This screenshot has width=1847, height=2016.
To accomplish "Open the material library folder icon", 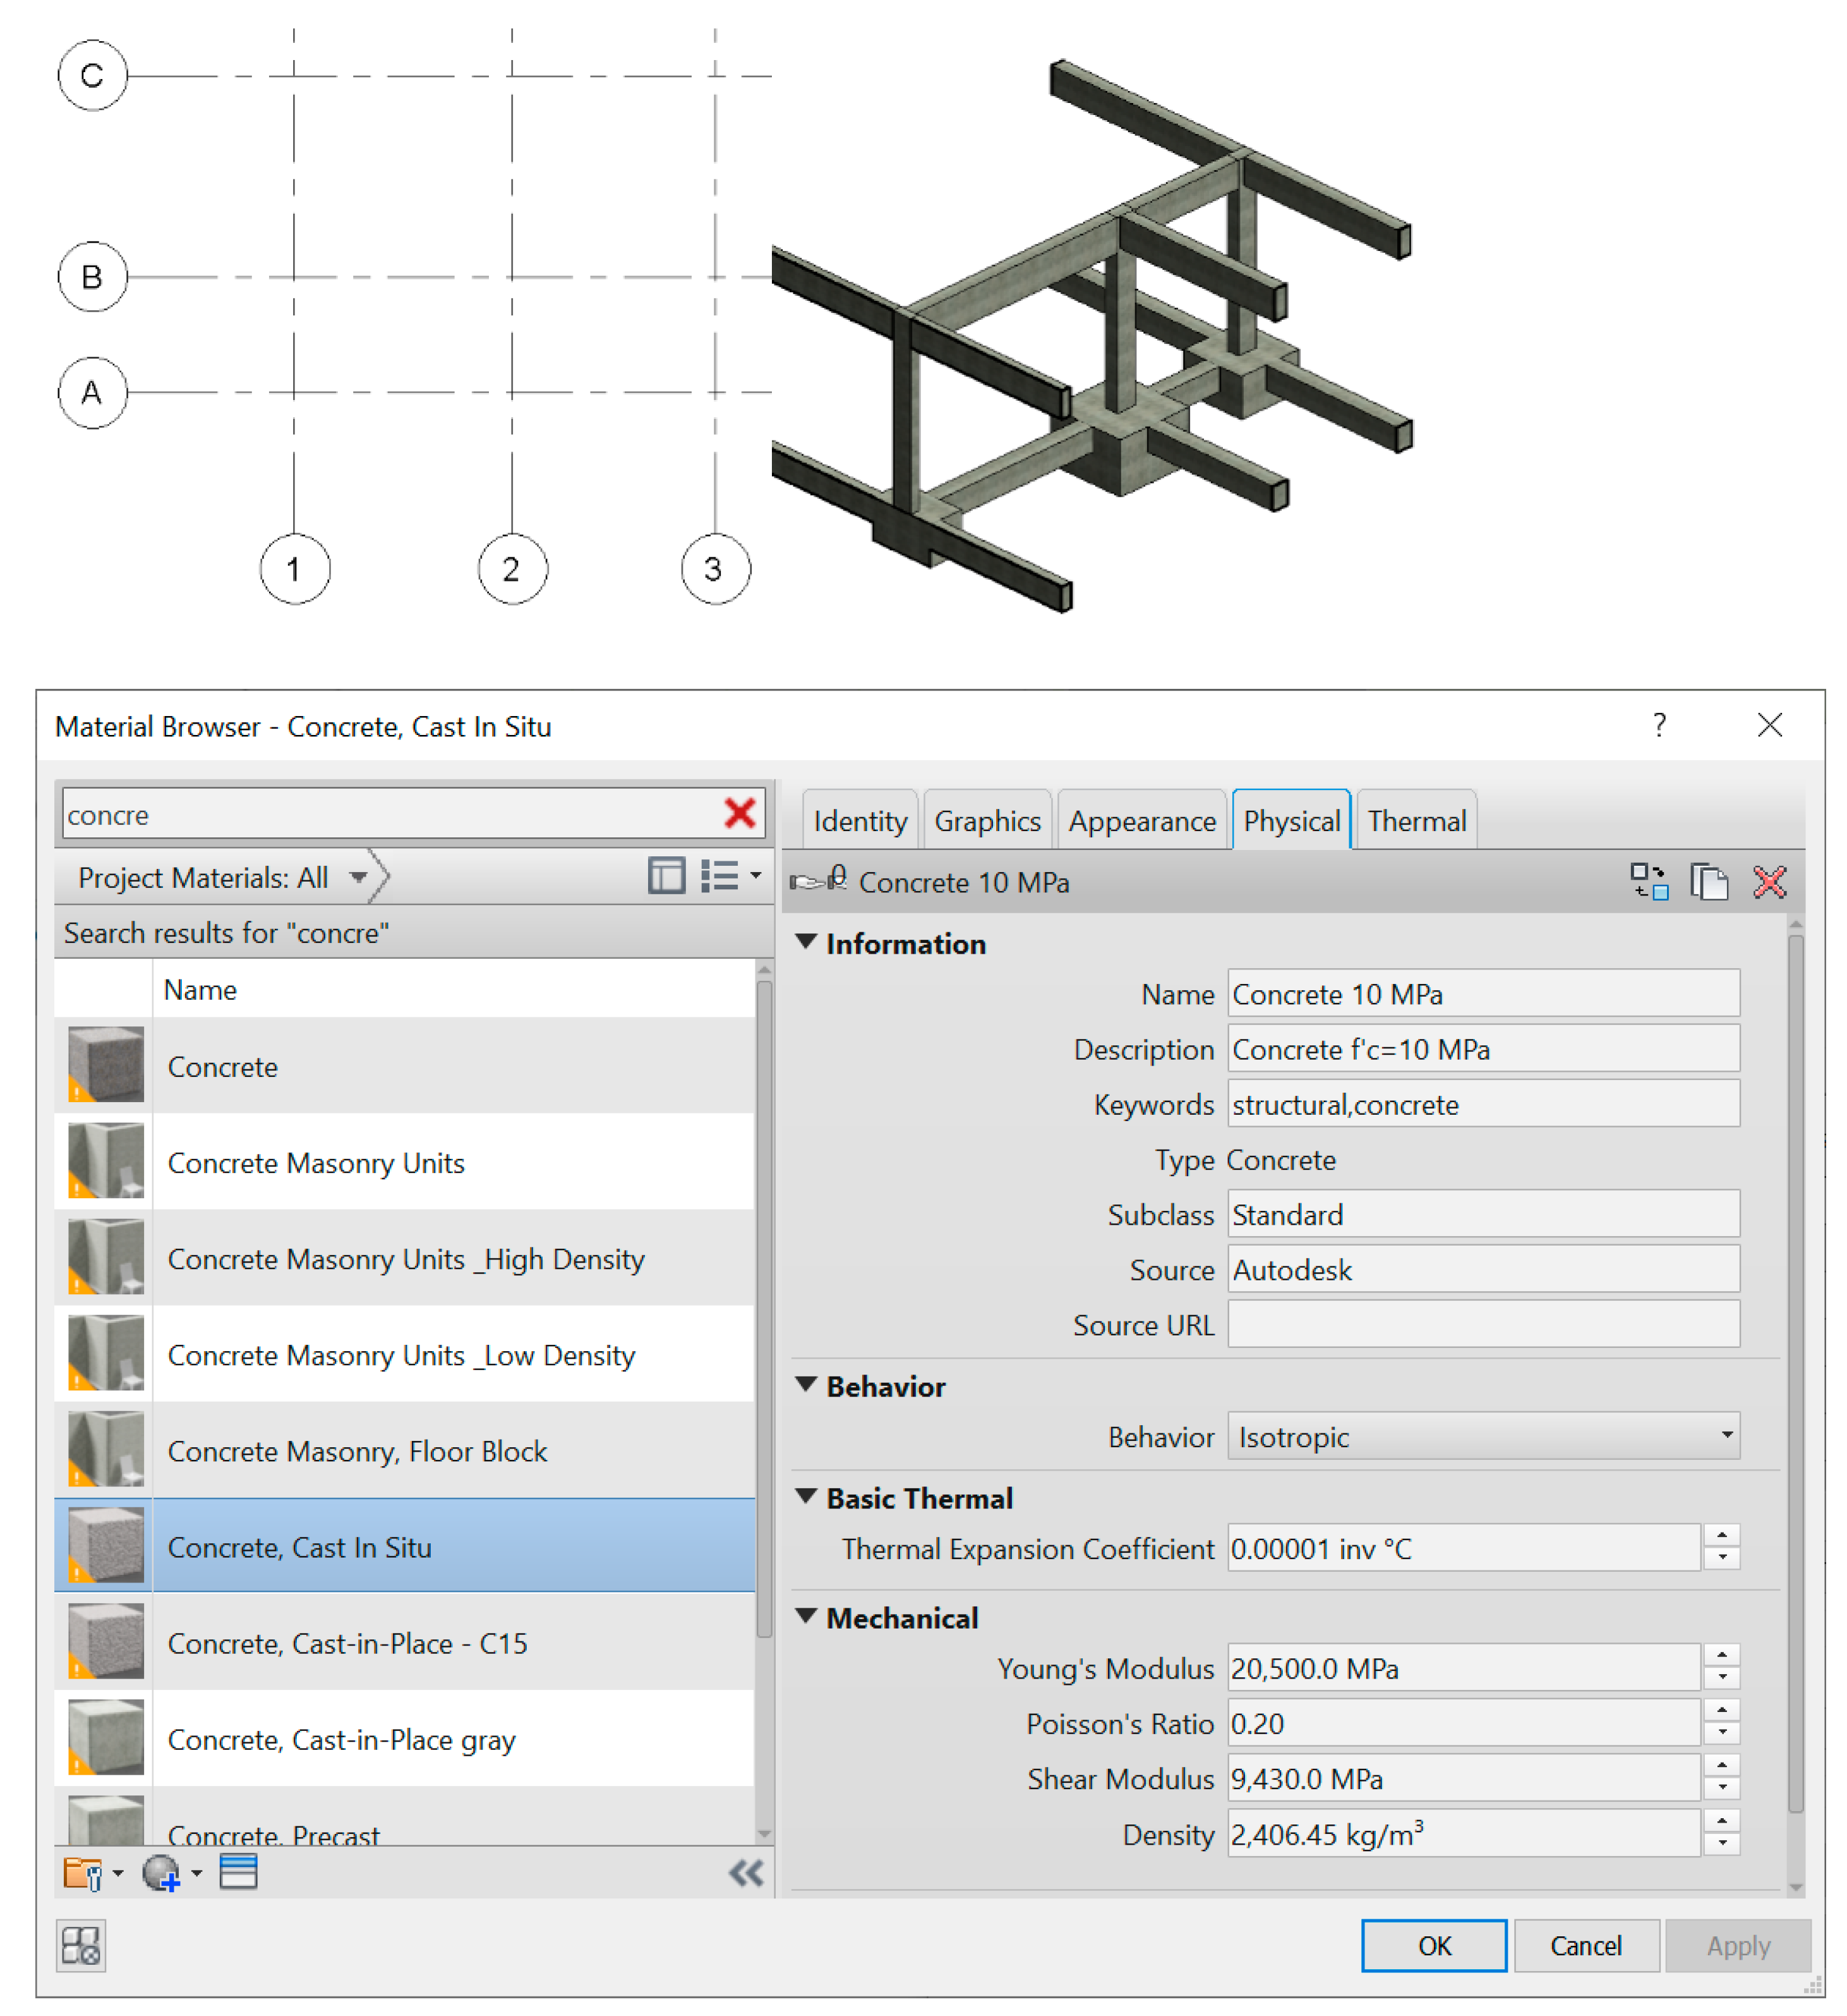I will 83,1873.
